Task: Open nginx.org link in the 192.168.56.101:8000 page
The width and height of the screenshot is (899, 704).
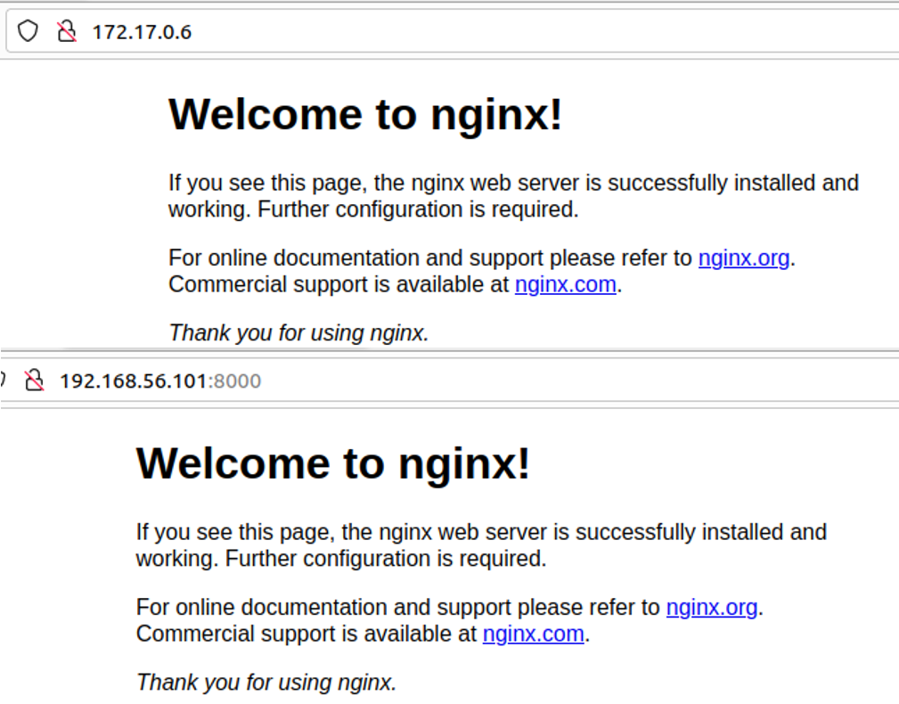Action: tap(712, 607)
